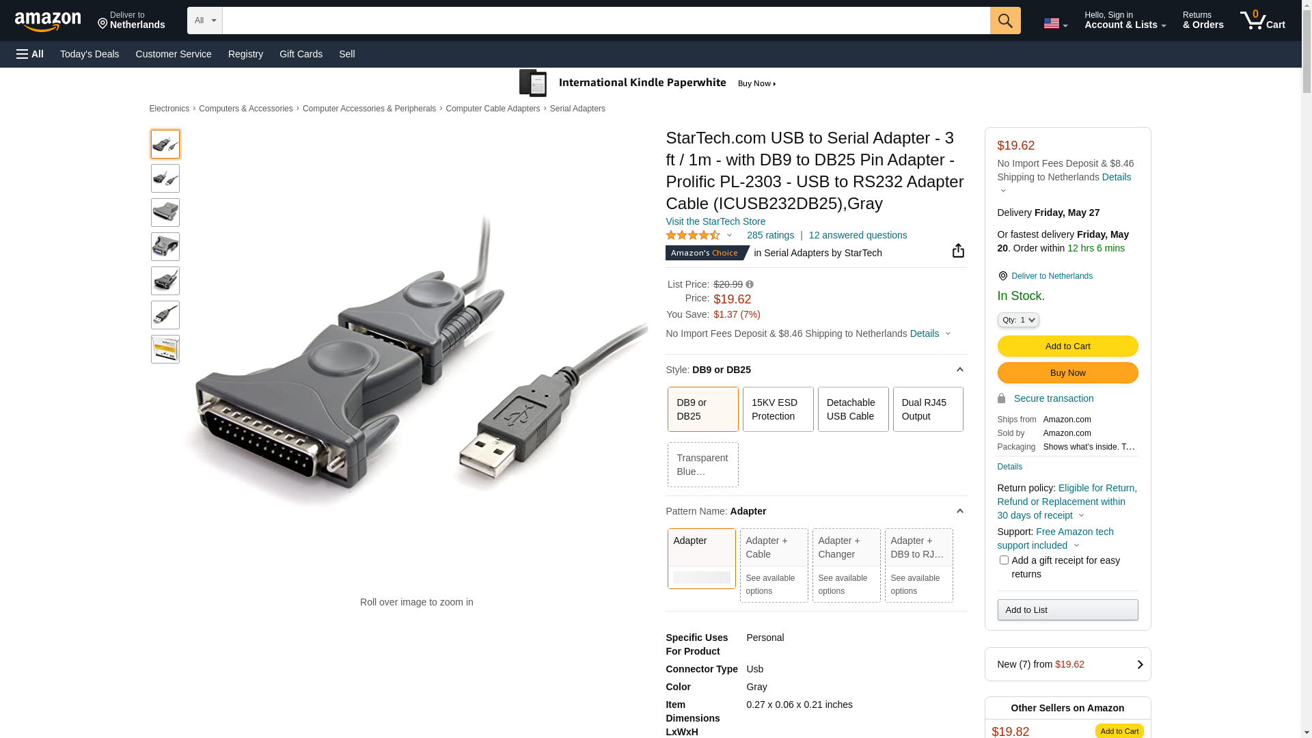The image size is (1312, 738).
Task: Visit the StarTech Store link
Action: click(x=715, y=221)
